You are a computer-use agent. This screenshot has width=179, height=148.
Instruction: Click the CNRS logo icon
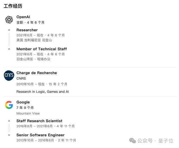[x=9, y=76]
